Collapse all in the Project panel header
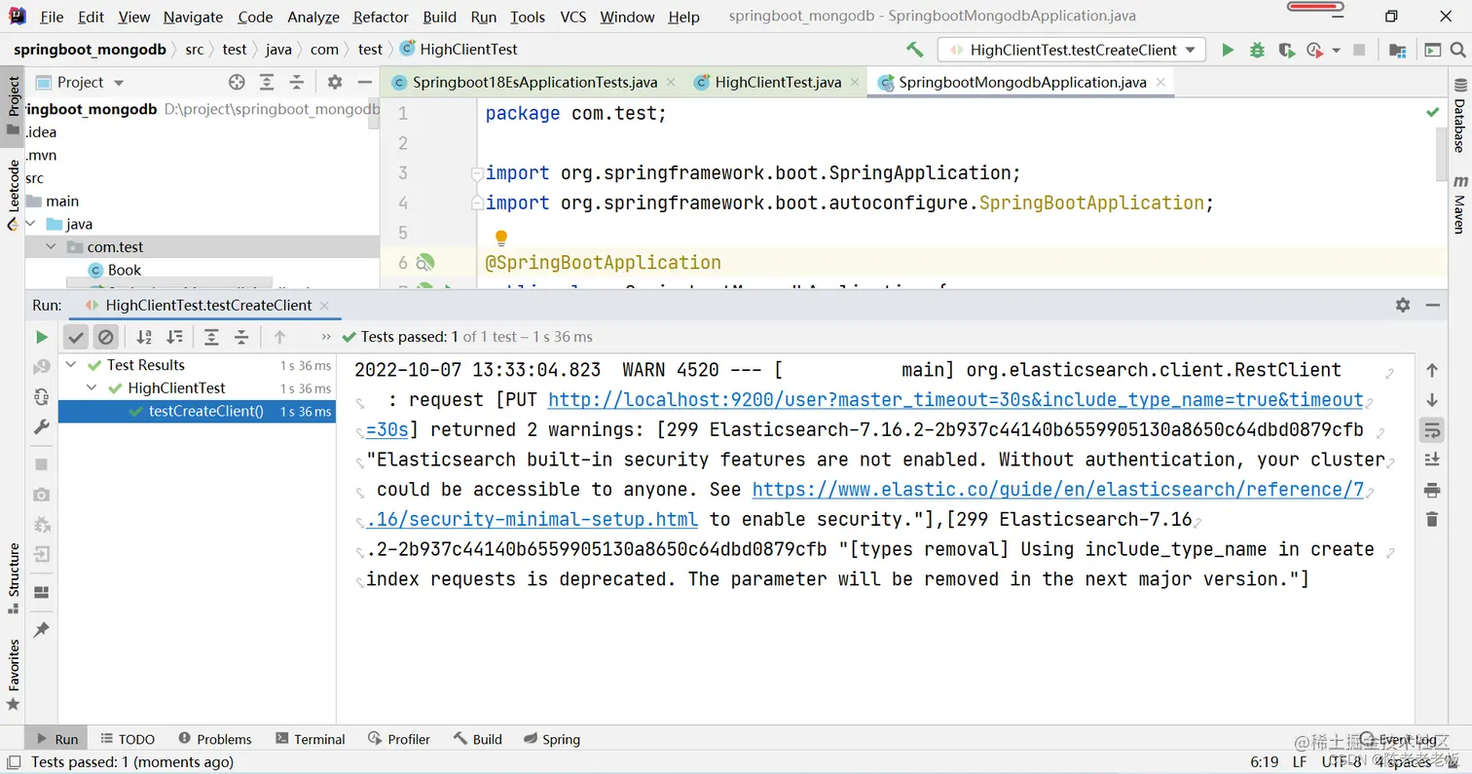This screenshot has width=1472, height=774. pos(297,83)
